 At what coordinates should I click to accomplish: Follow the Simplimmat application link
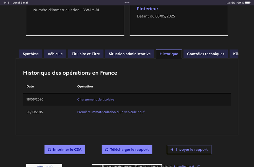point(184,166)
